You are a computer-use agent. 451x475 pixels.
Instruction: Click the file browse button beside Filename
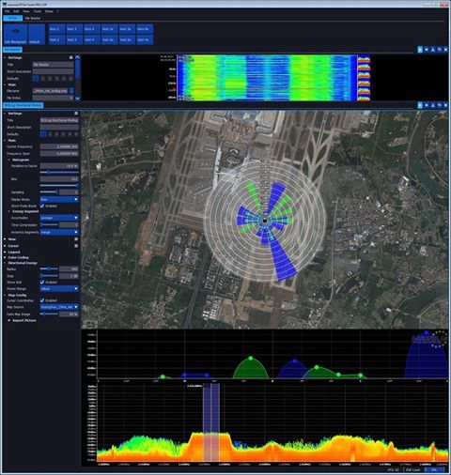click(x=71, y=91)
